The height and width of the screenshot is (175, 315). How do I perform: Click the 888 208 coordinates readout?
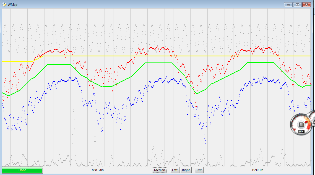pos(98,170)
